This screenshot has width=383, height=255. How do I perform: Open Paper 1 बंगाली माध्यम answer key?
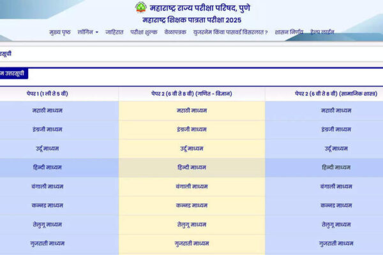coord(47,186)
